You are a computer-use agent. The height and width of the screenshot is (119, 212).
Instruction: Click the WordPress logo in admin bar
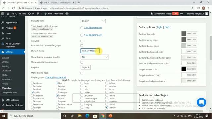click(3, 14)
